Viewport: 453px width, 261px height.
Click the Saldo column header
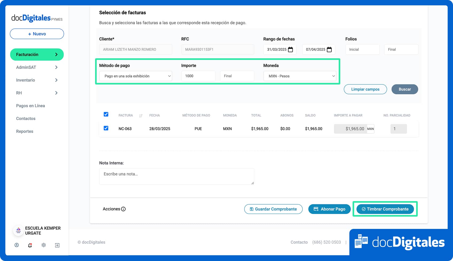pyautogui.click(x=310, y=116)
